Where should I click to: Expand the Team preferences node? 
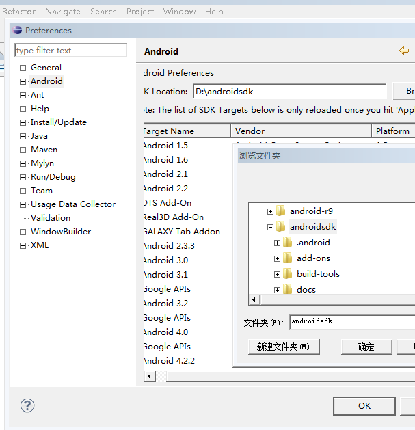coord(23,191)
